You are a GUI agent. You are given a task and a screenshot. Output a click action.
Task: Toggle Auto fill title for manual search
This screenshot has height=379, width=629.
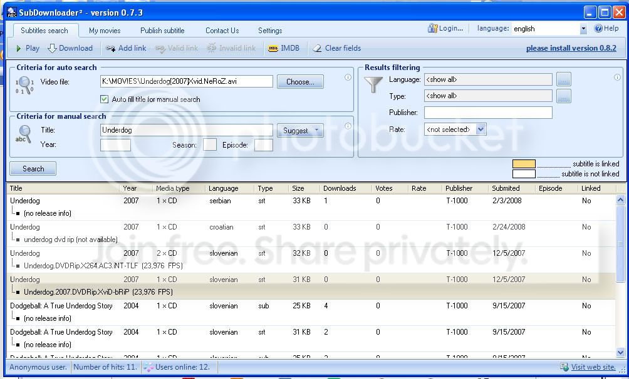click(104, 99)
